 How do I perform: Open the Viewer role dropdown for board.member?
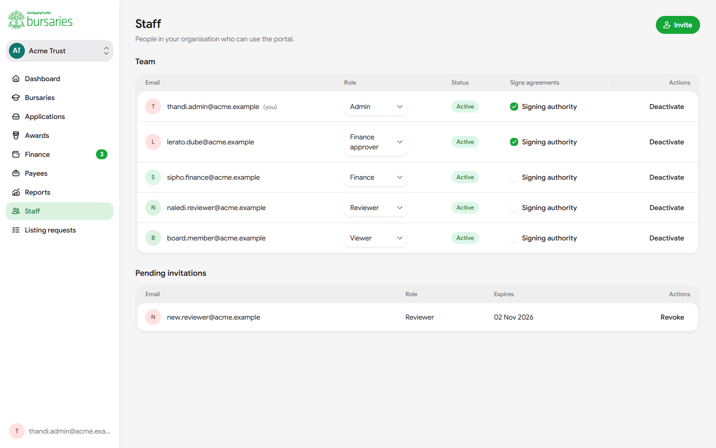[376, 238]
